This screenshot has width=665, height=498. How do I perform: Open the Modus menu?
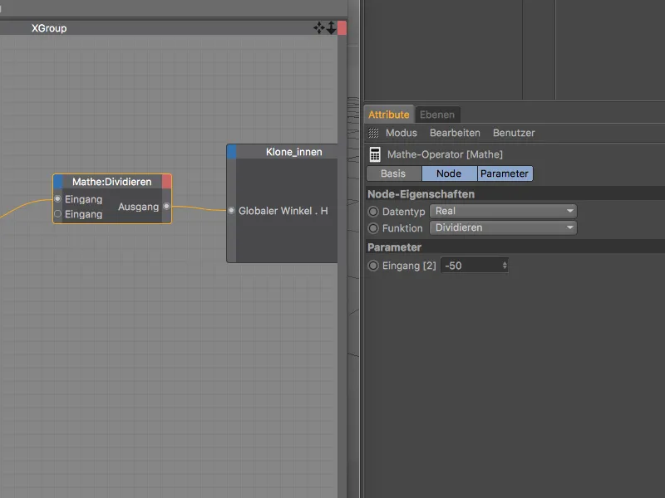[401, 133]
